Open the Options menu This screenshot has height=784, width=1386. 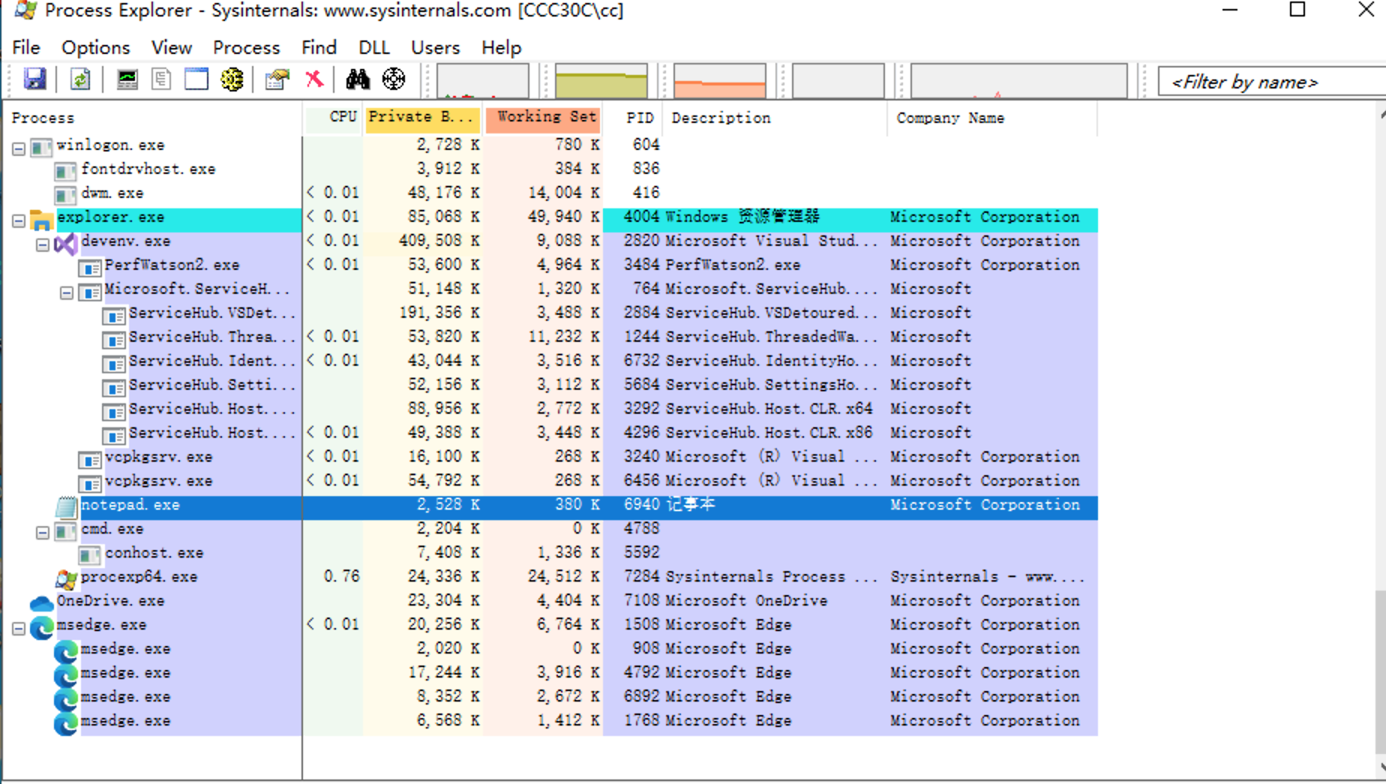95,47
